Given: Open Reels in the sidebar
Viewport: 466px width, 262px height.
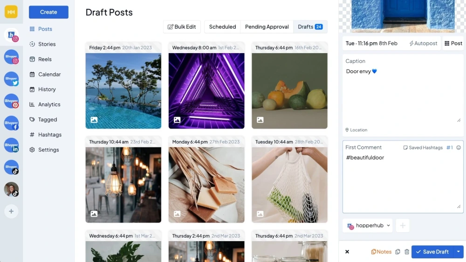Looking at the screenshot, I should pos(41,59).
